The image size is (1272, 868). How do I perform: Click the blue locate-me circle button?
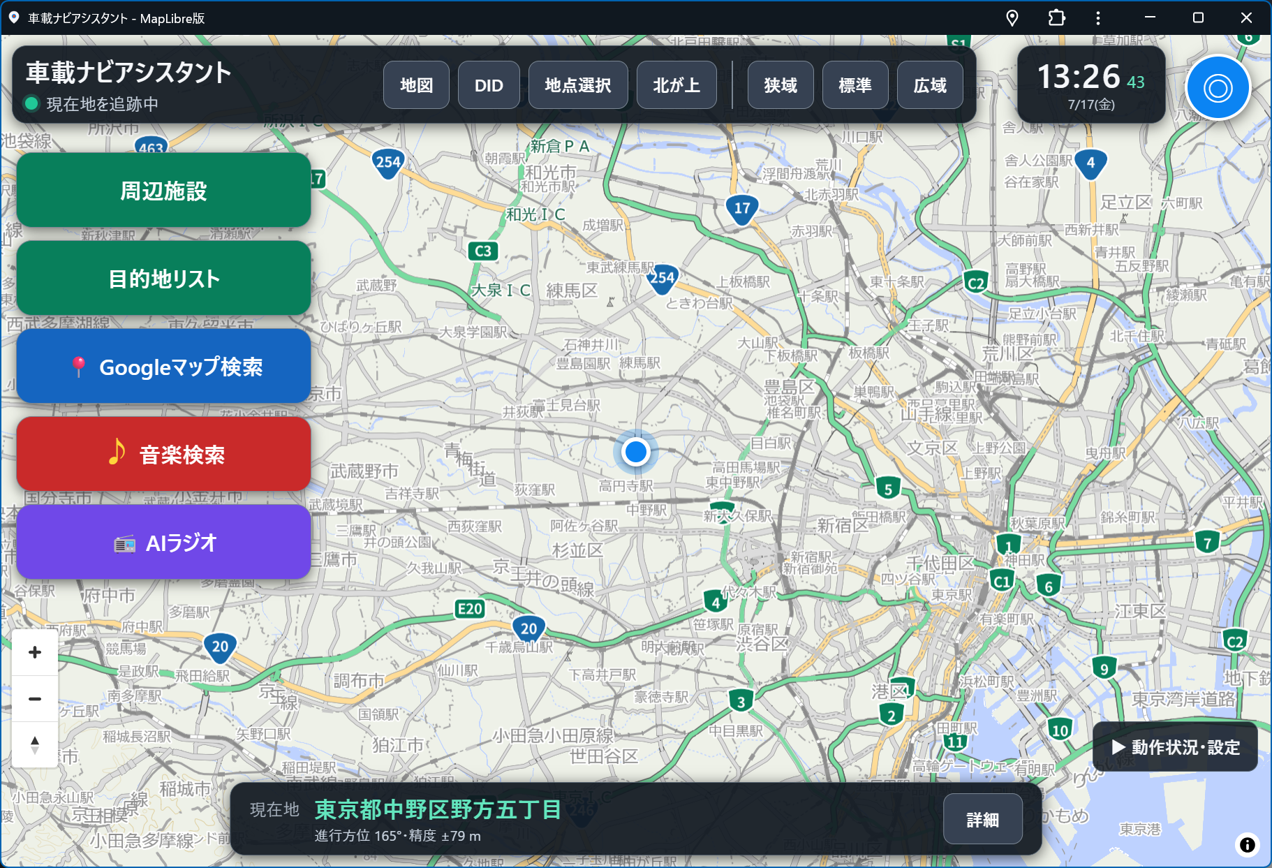coord(1218,88)
